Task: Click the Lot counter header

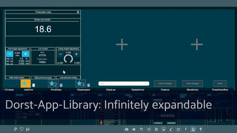Action: [x=43, y=49]
